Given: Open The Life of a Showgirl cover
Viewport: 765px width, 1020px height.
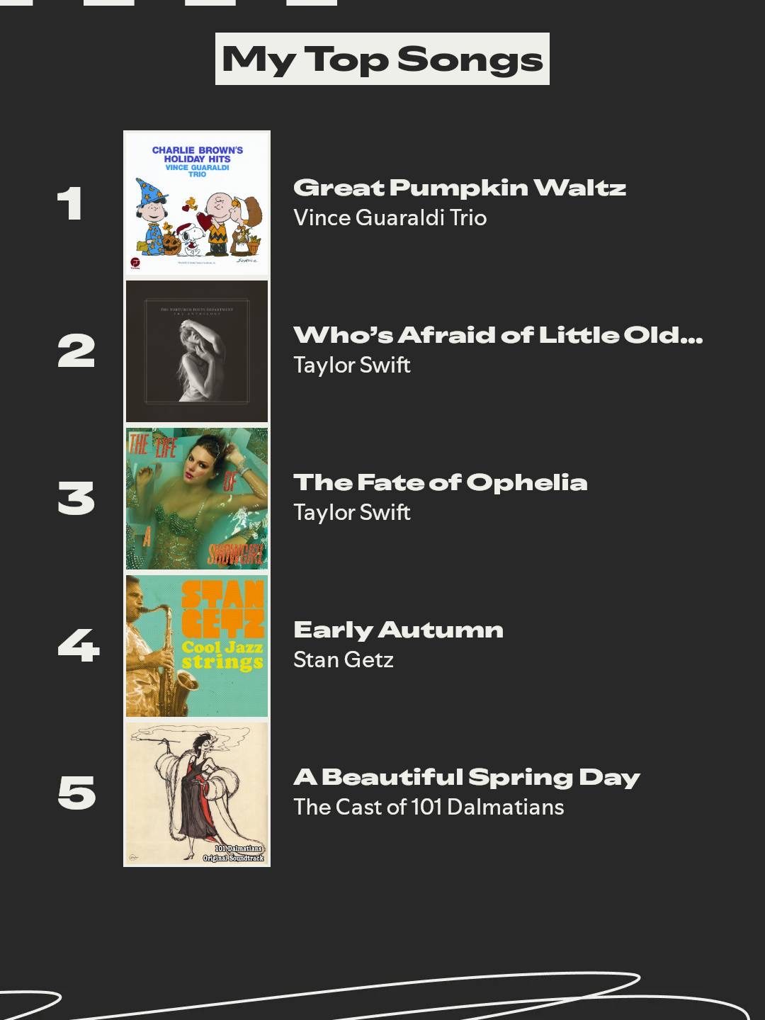Looking at the screenshot, I should (197, 499).
